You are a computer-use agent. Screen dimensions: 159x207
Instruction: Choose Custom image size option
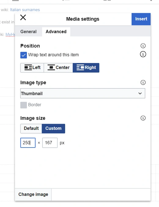pyautogui.click(x=54, y=129)
